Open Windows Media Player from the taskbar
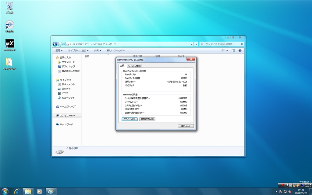This screenshot has width=312, height=195. 39,191
